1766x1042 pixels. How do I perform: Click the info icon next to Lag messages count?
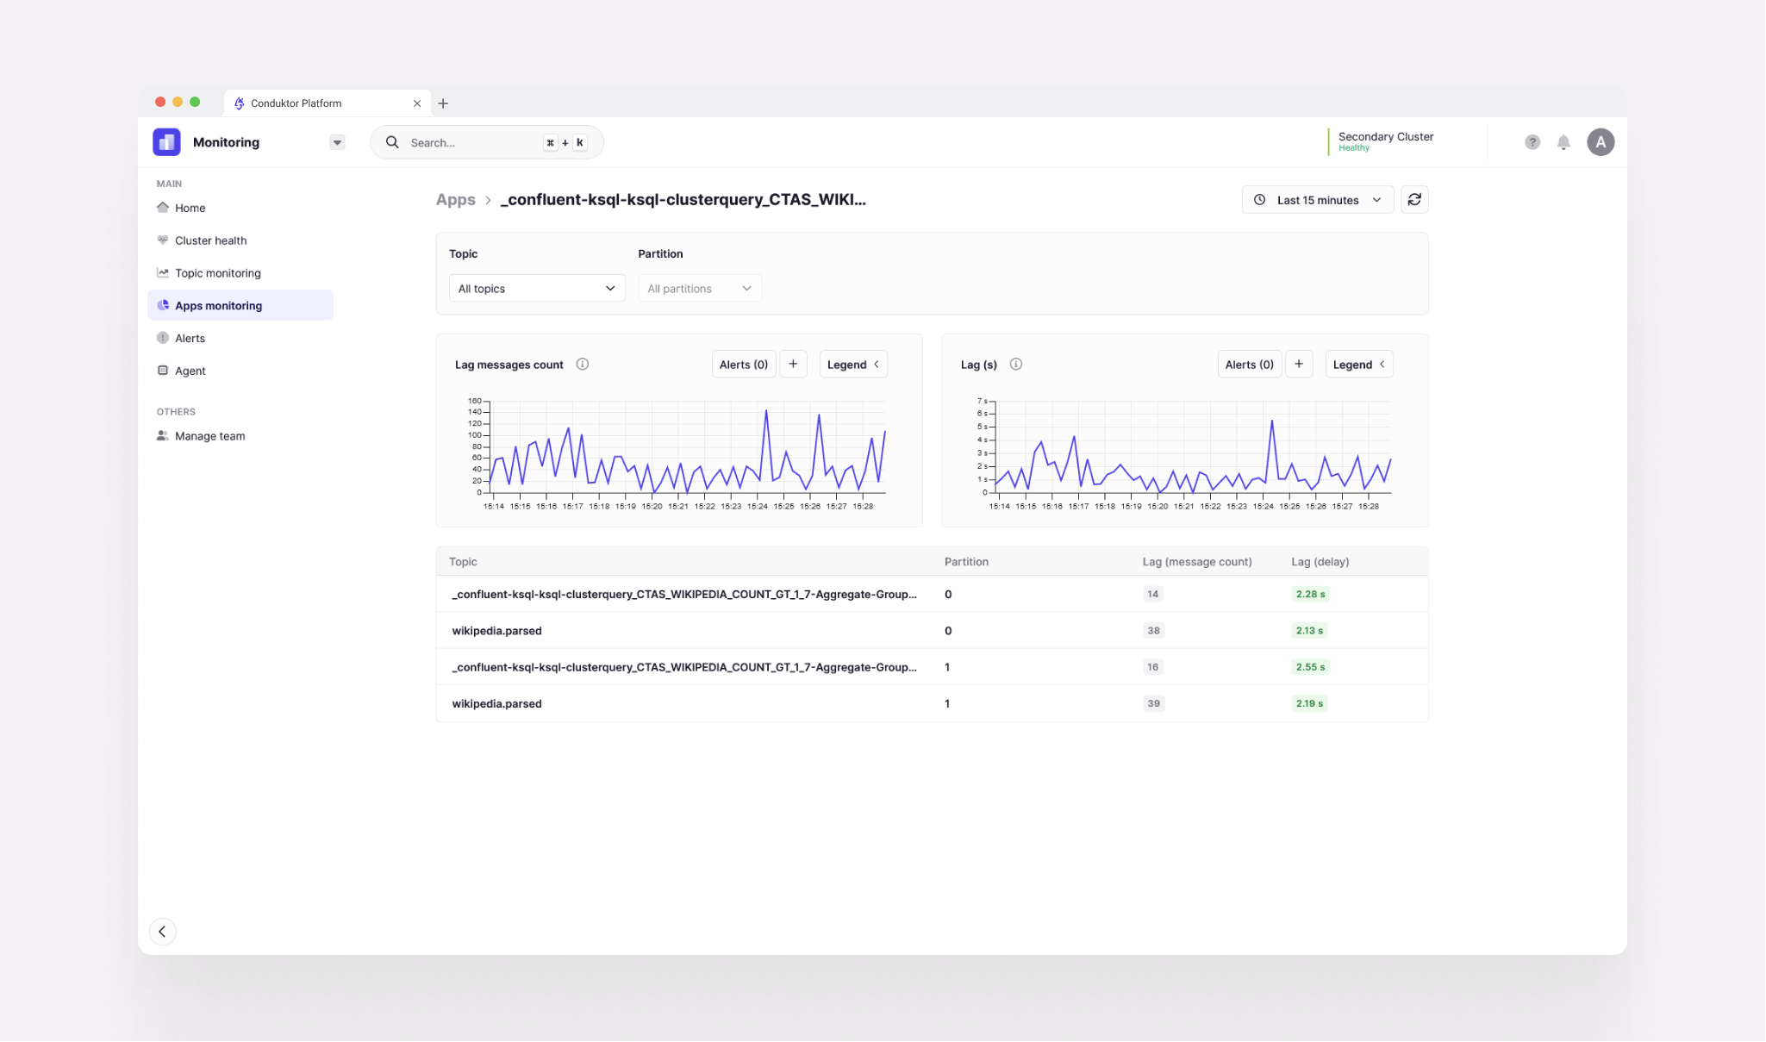[583, 365]
